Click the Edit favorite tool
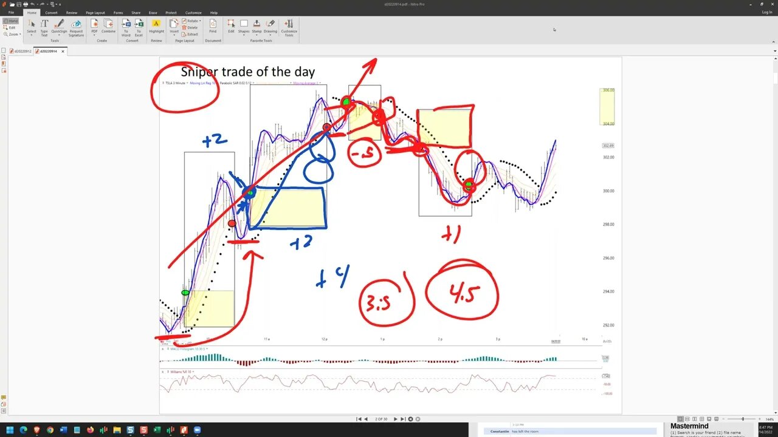Screen dimensions: 778x437 click(x=231, y=27)
